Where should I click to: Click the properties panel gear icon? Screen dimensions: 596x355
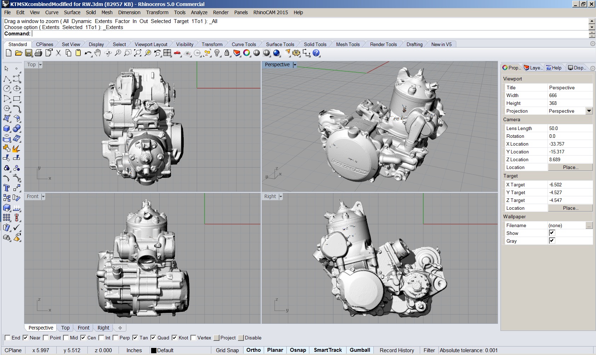point(592,68)
